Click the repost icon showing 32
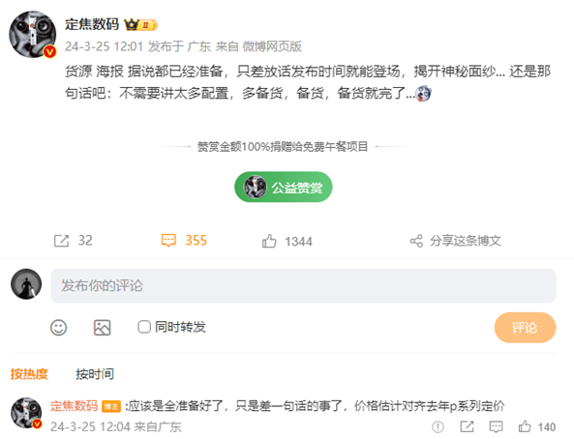Screen dimensions: 574x439 (61, 241)
